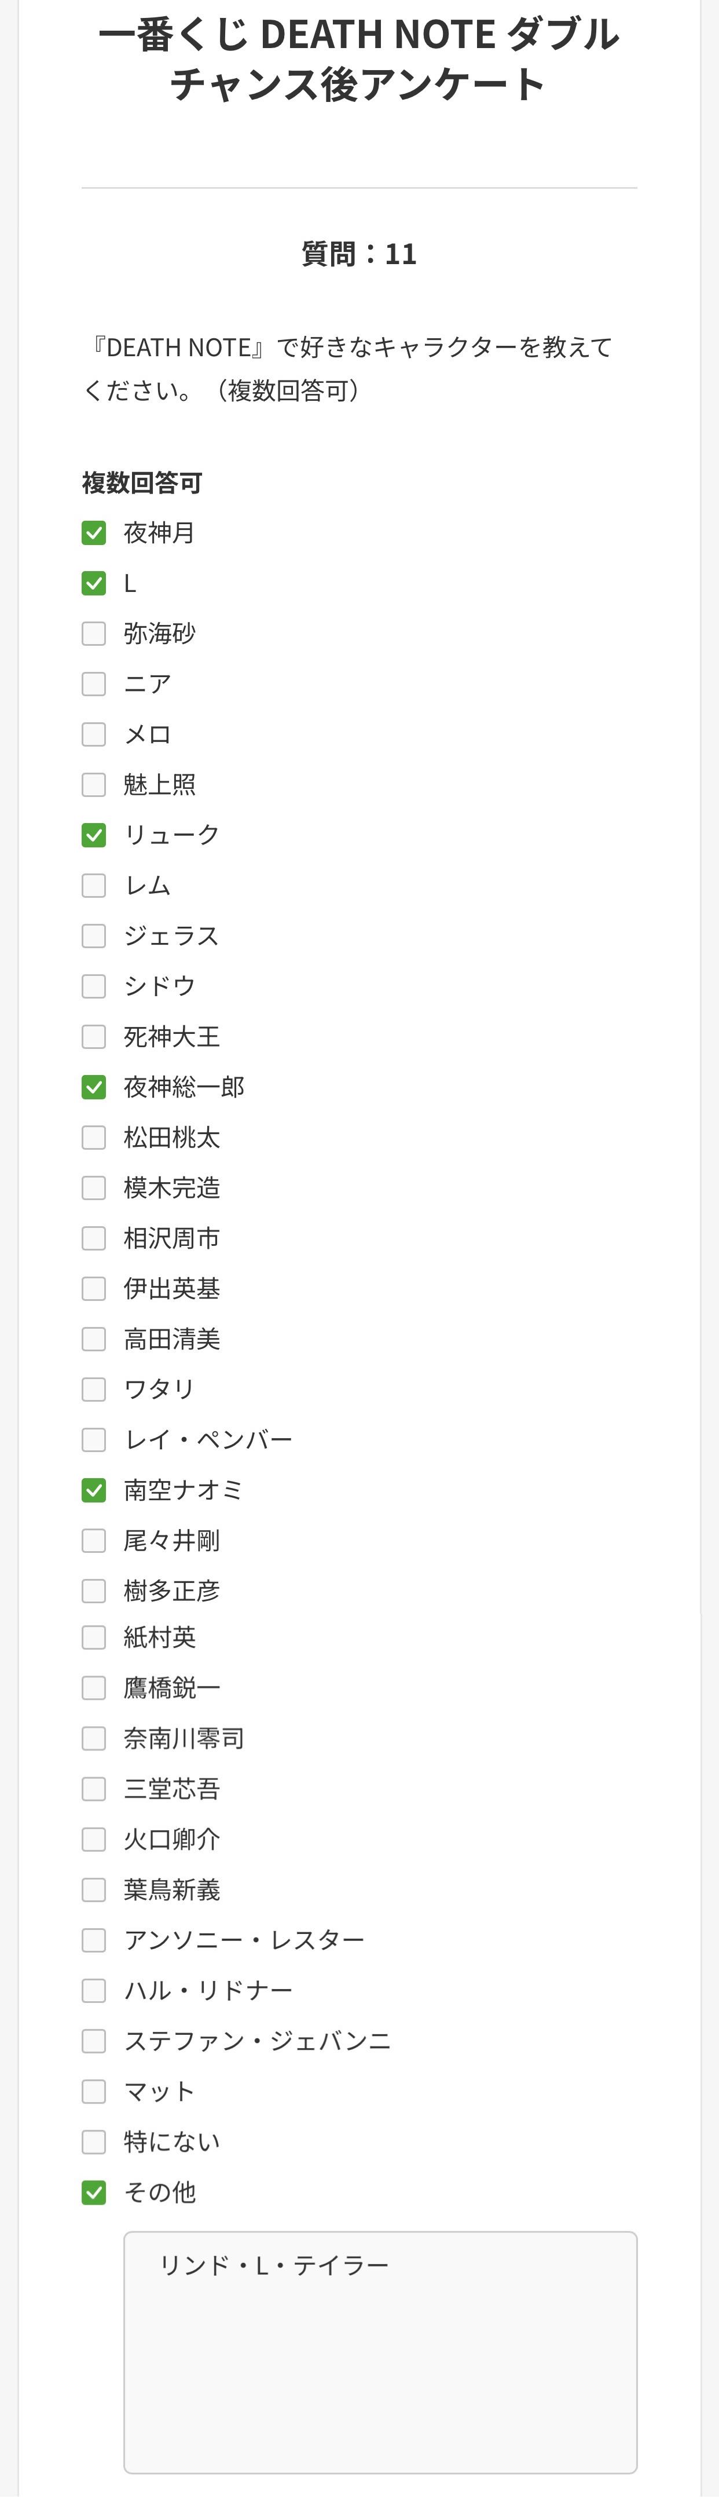The width and height of the screenshot is (719, 2497).
Task: Check the 魅上照 checkbox
Action: pyautogui.click(x=94, y=785)
